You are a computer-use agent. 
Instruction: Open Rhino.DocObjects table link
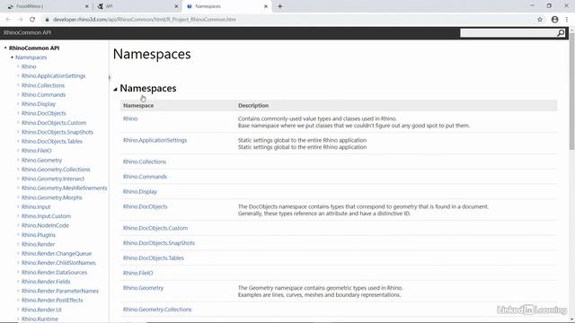(x=146, y=206)
